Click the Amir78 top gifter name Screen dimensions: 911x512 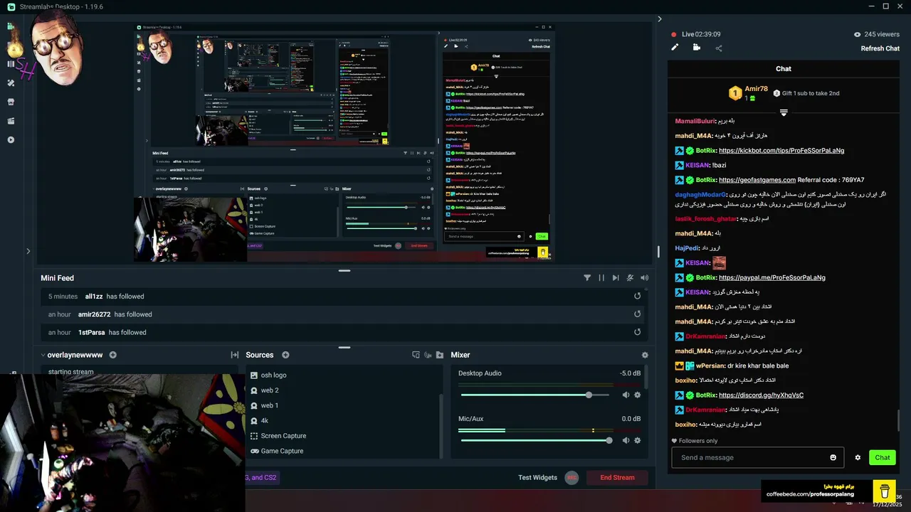(x=756, y=89)
